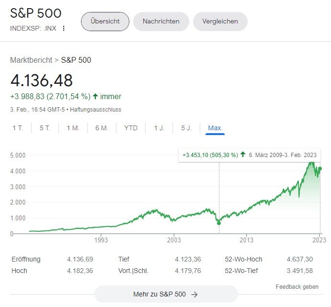Click the green marker dot at March 2009 low
Screen dimensions: 331x307
[219, 223]
